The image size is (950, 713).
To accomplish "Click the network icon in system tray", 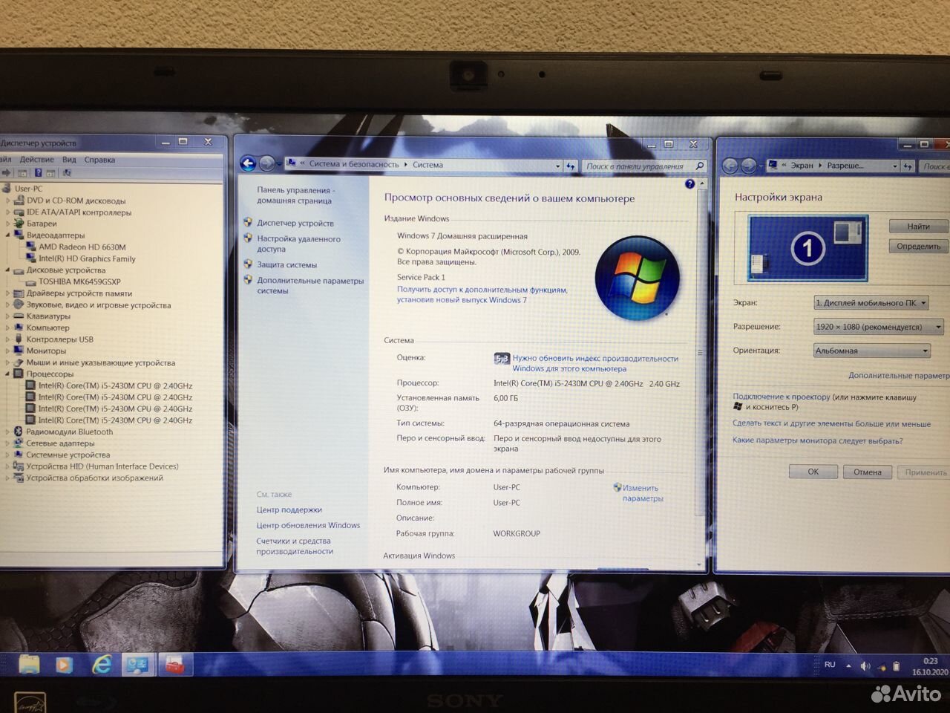I will pyautogui.click(x=882, y=666).
